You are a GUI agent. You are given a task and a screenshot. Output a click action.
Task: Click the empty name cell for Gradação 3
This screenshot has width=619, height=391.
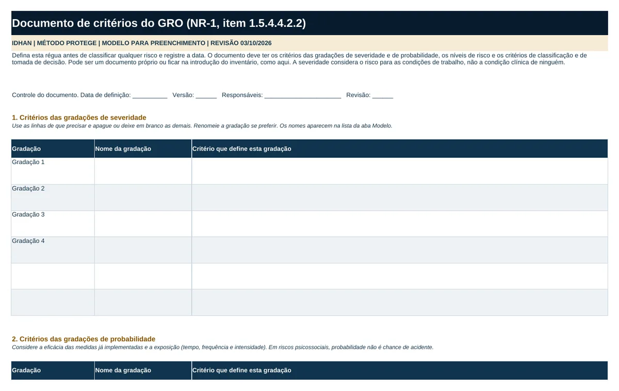point(143,224)
